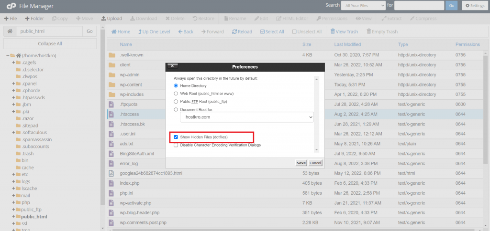Select public_html in the folder tree

(34, 216)
